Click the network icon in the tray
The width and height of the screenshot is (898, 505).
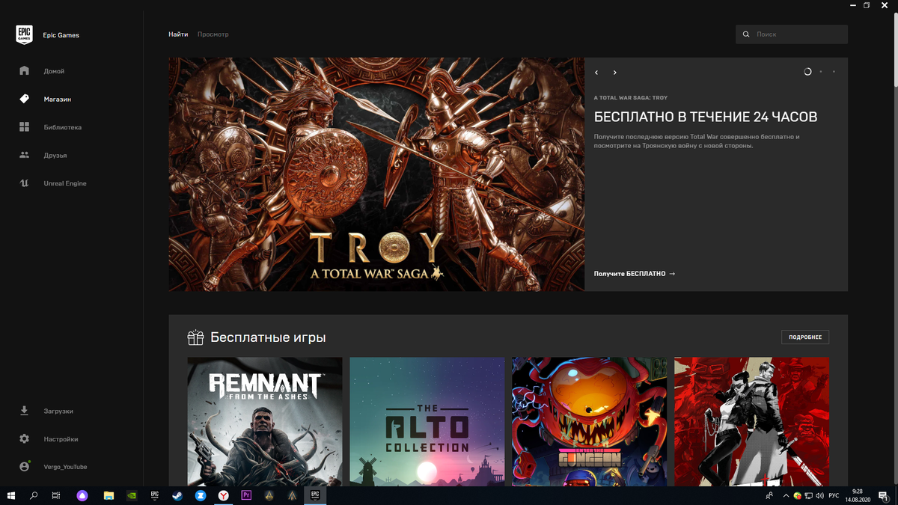pyautogui.click(x=809, y=495)
